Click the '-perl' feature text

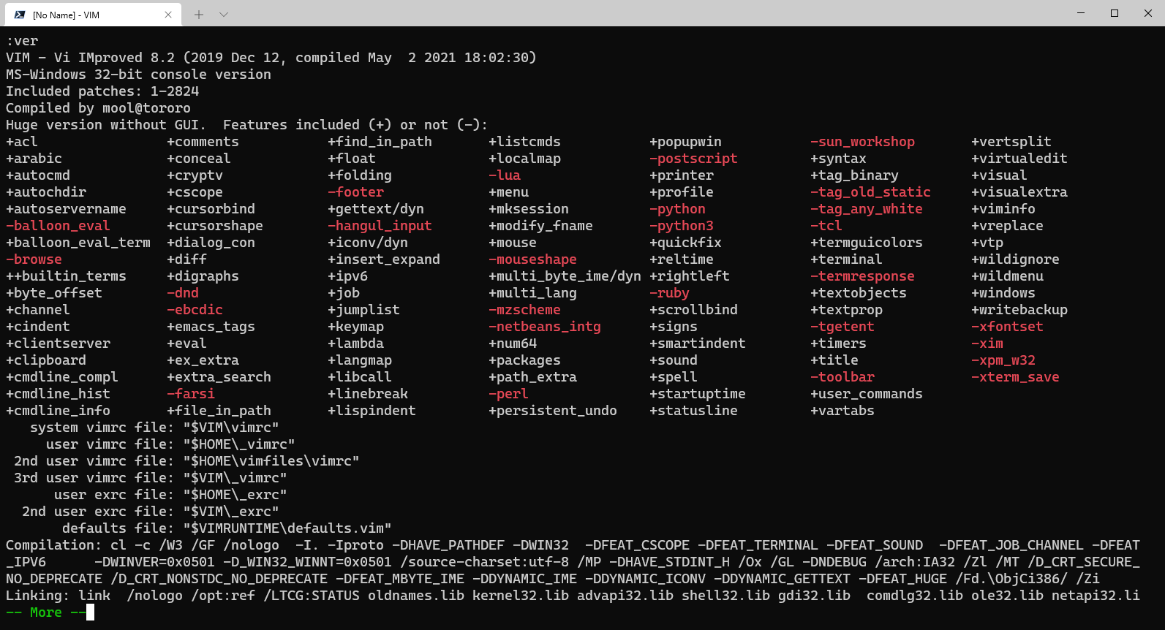(x=508, y=394)
